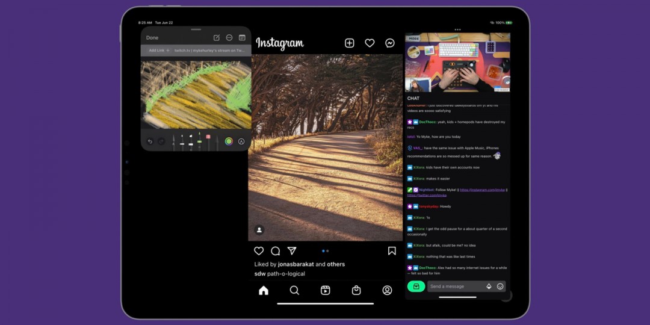This screenshot has height=325, width=650.
Task: Go to Instagram Search tab
Action: pyautogui.click(x=294, y=290)
